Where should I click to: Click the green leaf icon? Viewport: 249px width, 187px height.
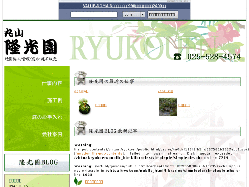click(x=78, y=182)
